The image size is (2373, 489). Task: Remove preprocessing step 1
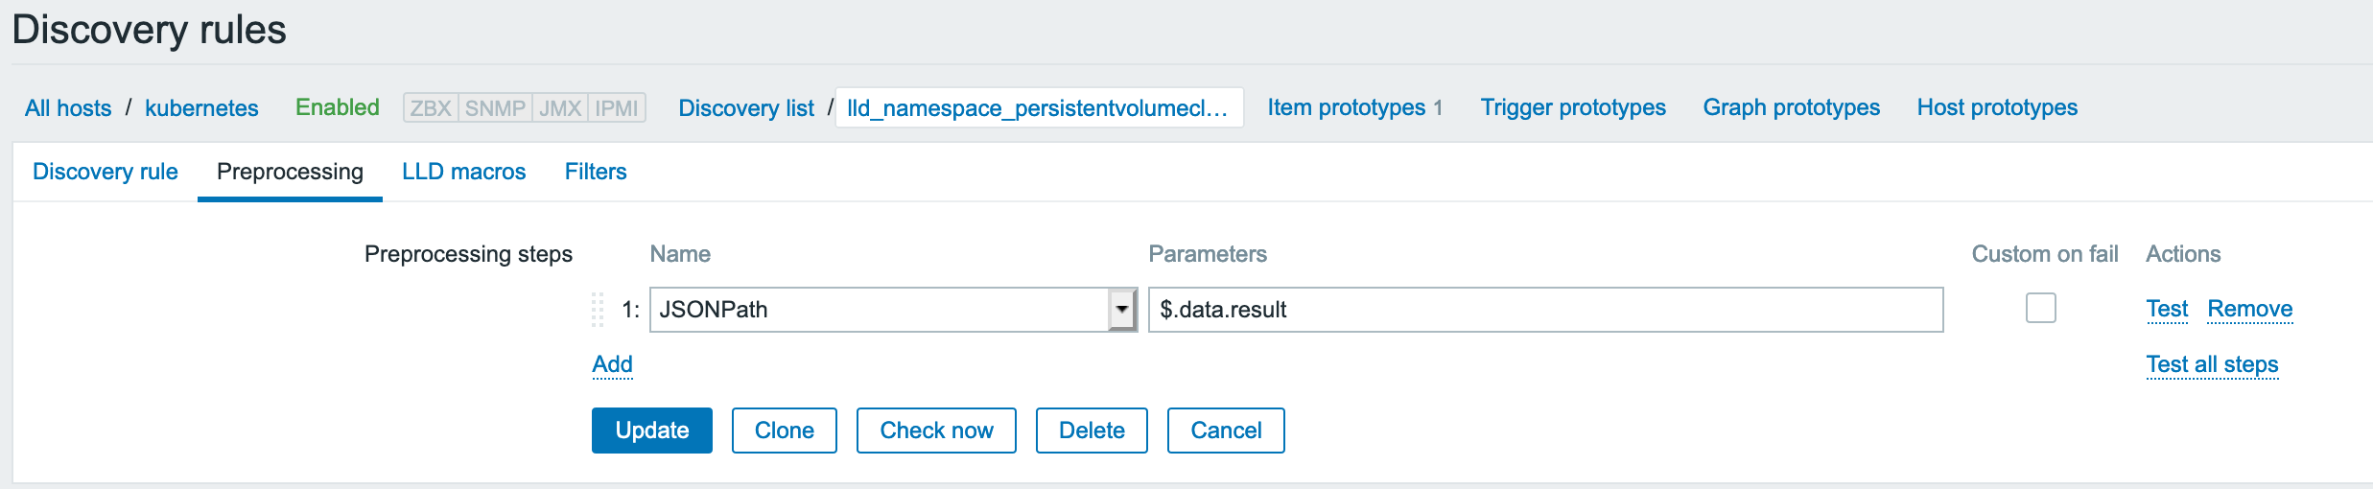click(2249, 309)
